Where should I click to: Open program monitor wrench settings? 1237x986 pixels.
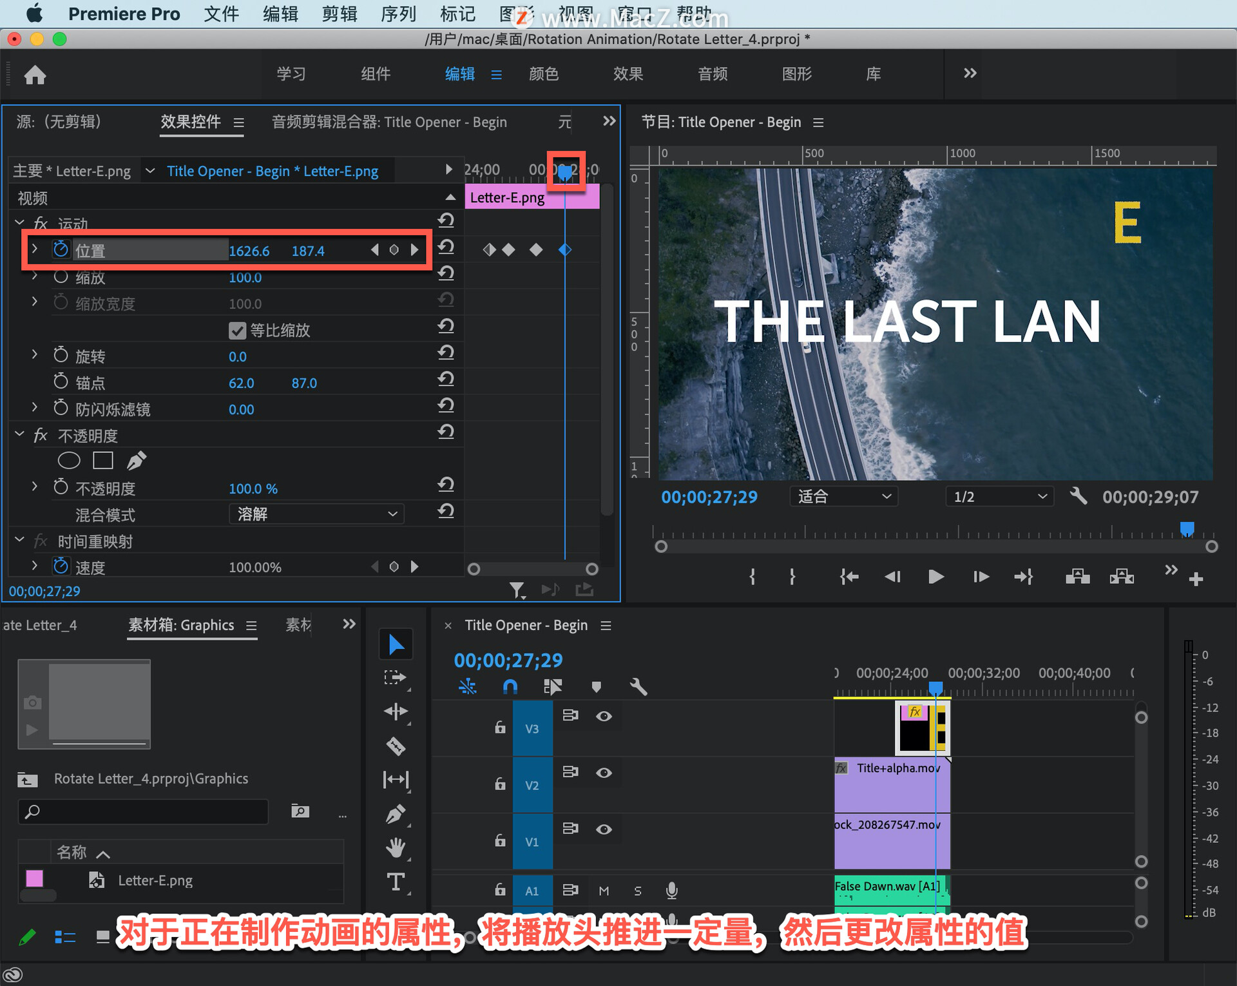(1078, 496)
